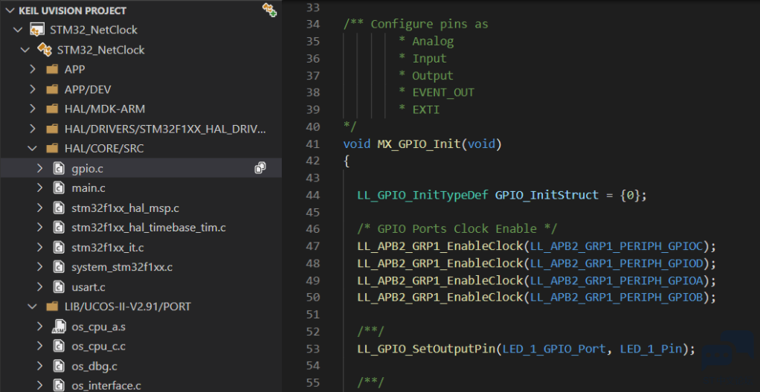Expand the APP folder chevron
This screenshot has width=760, height=392.
tap(33, 69)
